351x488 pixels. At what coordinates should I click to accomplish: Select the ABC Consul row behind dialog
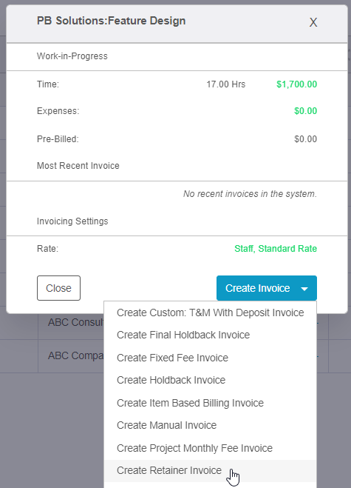(x=76, y=322)
